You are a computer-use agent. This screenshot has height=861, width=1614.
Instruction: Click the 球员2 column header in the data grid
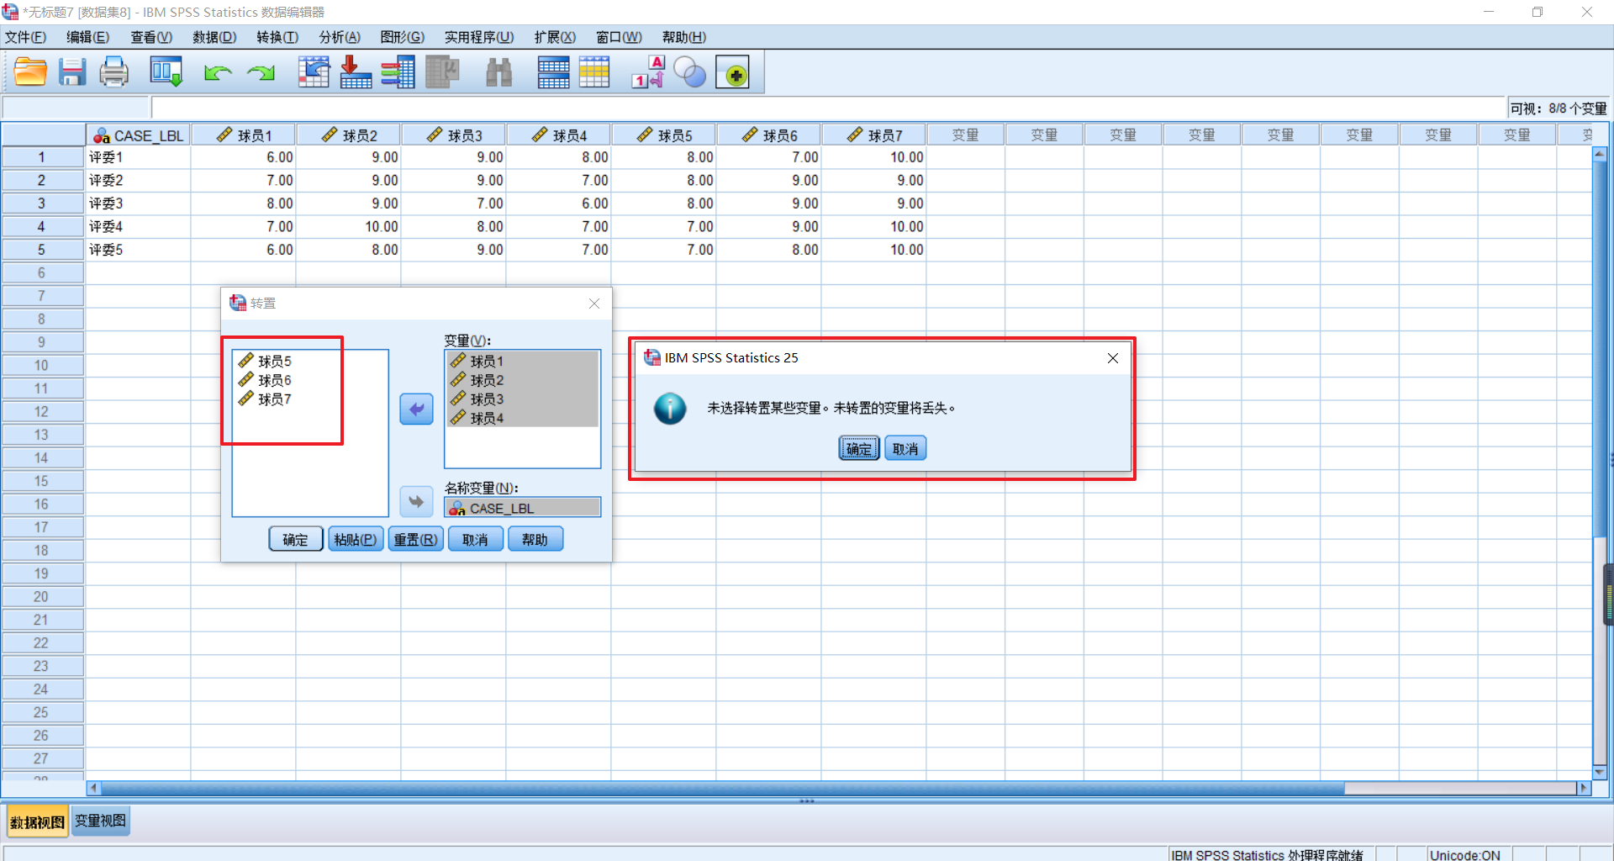[349, 135]
